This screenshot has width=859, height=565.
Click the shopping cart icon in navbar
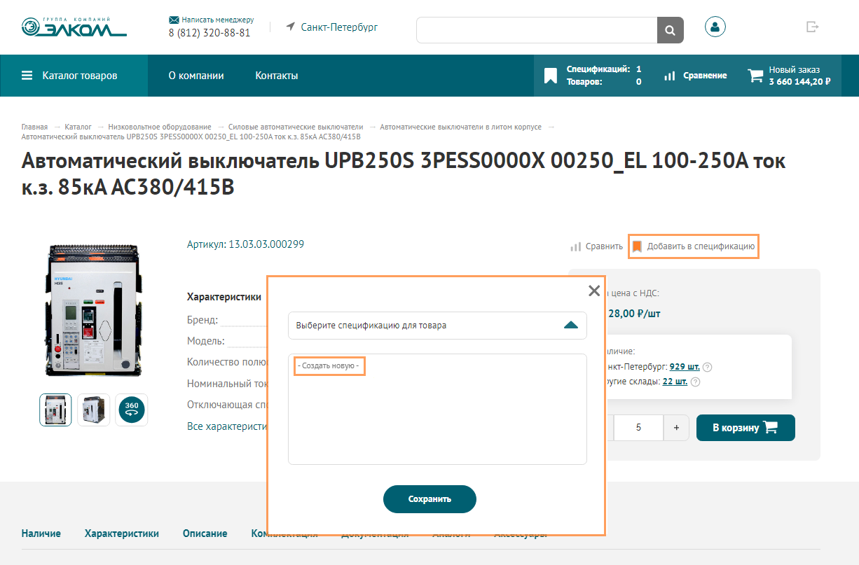(x=755, y=76)
